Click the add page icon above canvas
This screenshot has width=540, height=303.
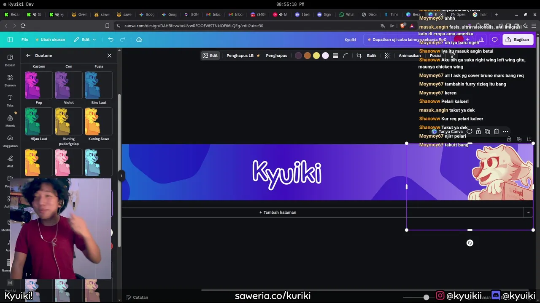click(x=529, y=139)
